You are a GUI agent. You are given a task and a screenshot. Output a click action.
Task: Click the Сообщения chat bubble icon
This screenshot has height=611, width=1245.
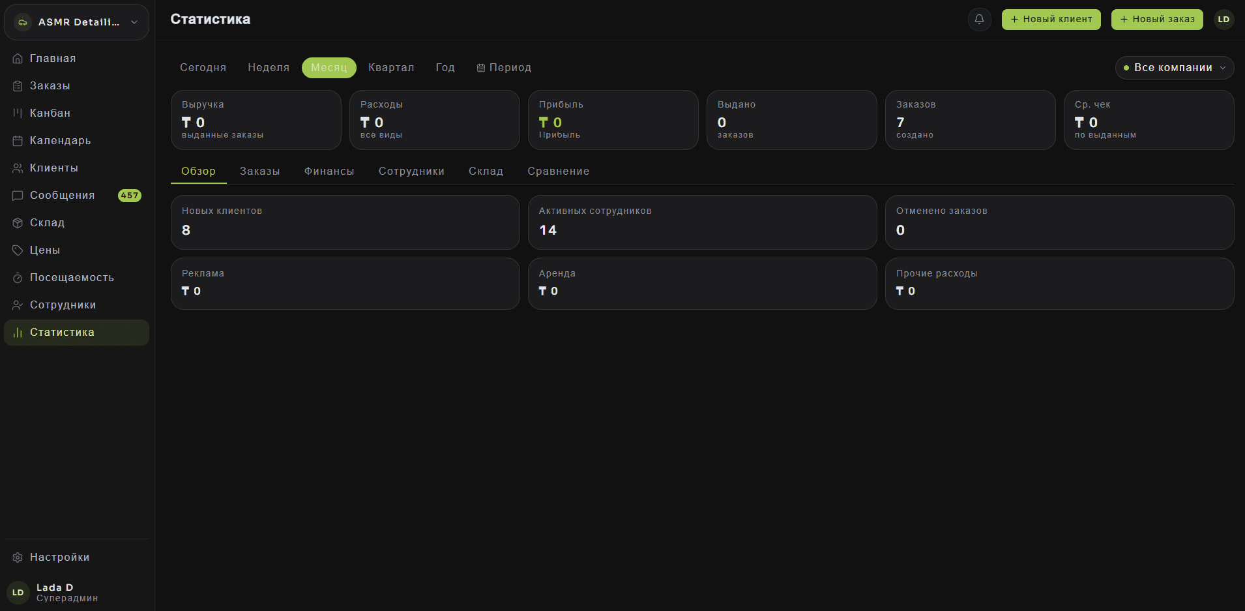[18, 196]
